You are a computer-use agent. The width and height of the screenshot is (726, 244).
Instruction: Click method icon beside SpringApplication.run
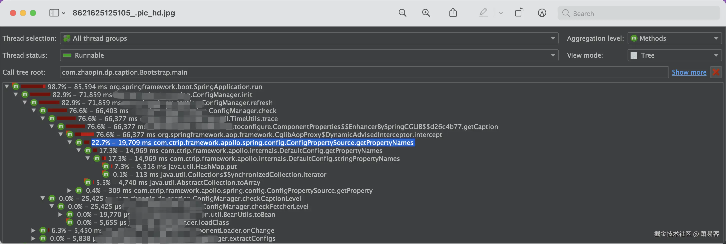pyautogui.click(x=16, y=86)
